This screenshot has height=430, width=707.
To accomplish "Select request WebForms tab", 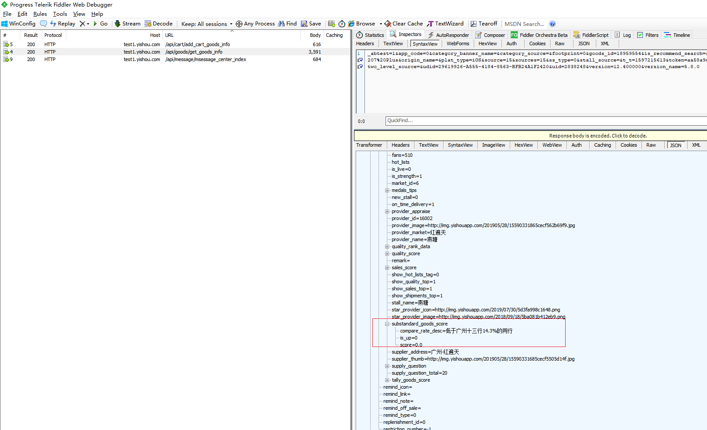I will [x=458, y=43].
